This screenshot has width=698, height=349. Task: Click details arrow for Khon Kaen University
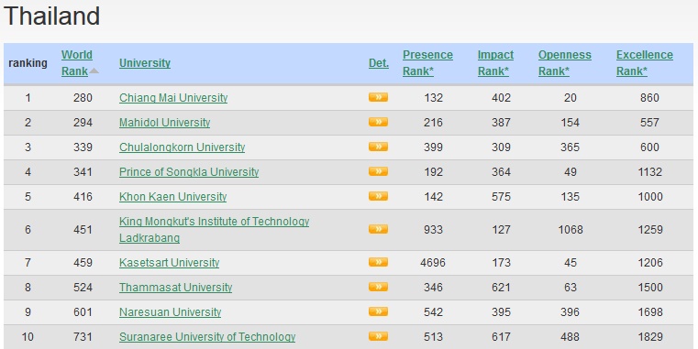point(378,197)
